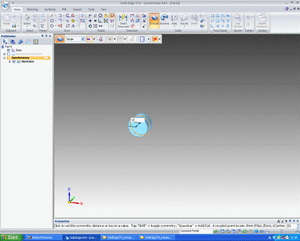This screenshot has width=300, height=241.
Task: Click the red X cancel icon on command bar
Action: (155, 39)
